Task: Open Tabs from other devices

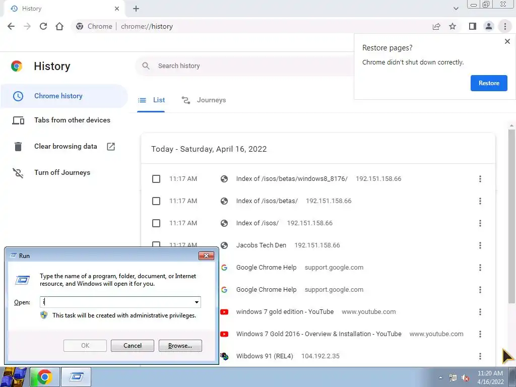Action: coord(64,120)
